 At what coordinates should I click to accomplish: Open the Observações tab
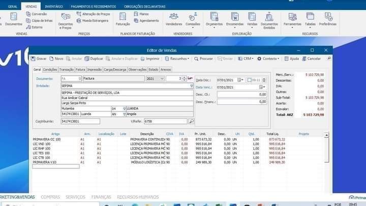pos(137,69)
